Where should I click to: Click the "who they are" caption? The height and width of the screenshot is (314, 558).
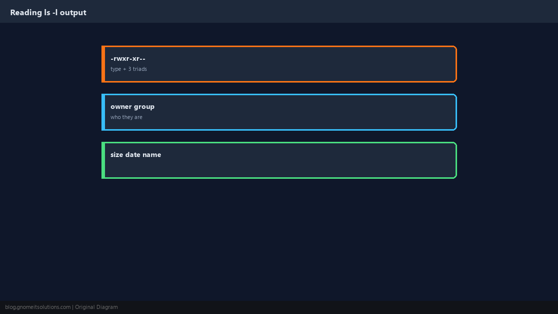[x=126, y=117]
